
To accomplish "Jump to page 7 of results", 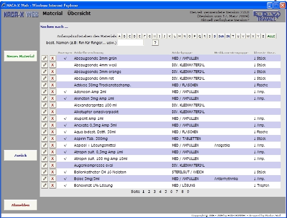I will click(177, 192).
